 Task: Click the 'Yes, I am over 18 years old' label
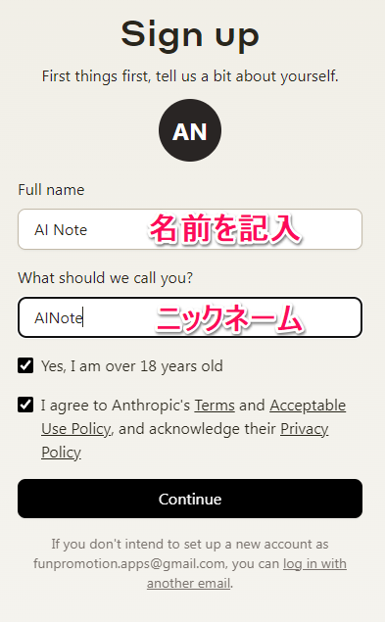pos(132,365)
